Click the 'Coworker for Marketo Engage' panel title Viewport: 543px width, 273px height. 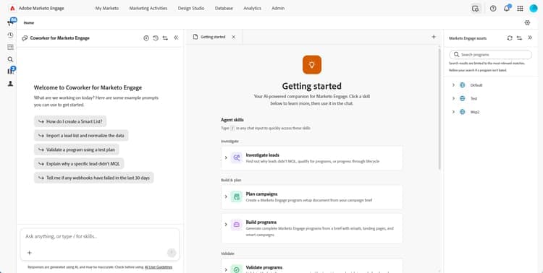[x=59, y=38]
